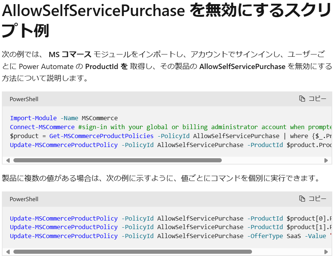Click the $product variable assignment text
Viewport: 336px width, 256px height.
pyautogui.click(x=28, y=136)
